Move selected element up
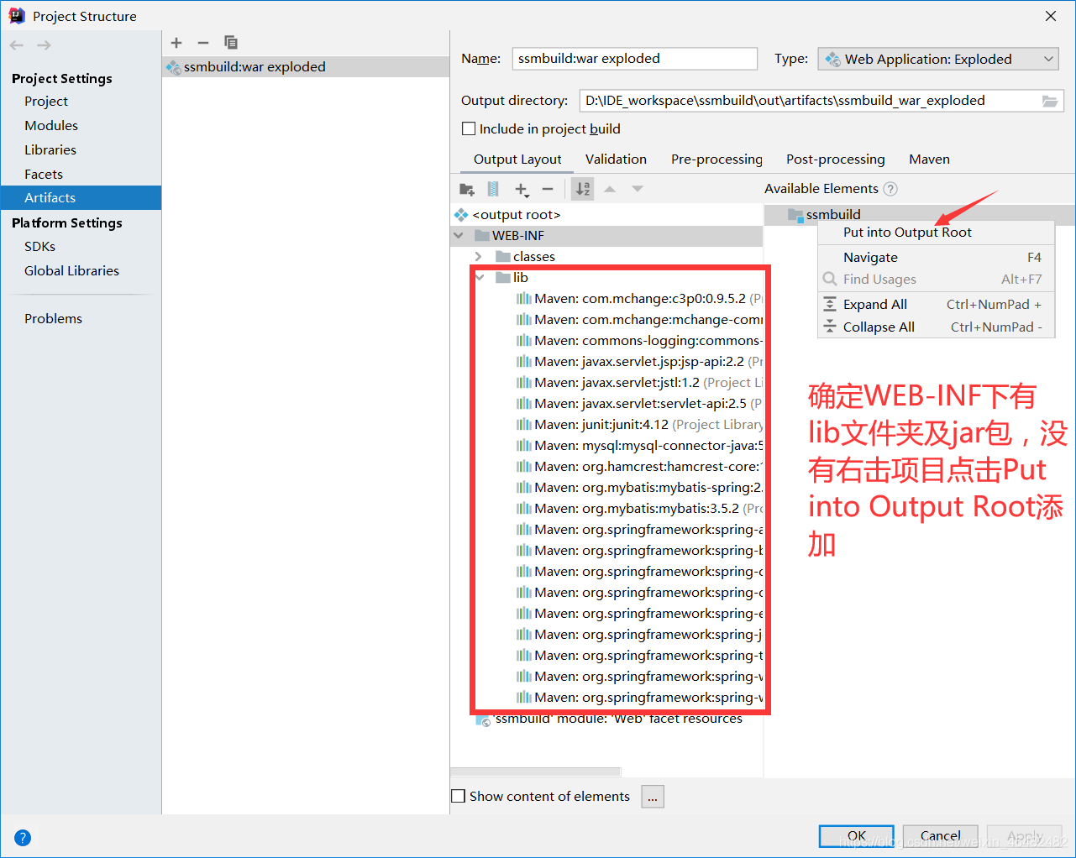This screenshot has height=858, width=1076. click(x=610, y=189)
